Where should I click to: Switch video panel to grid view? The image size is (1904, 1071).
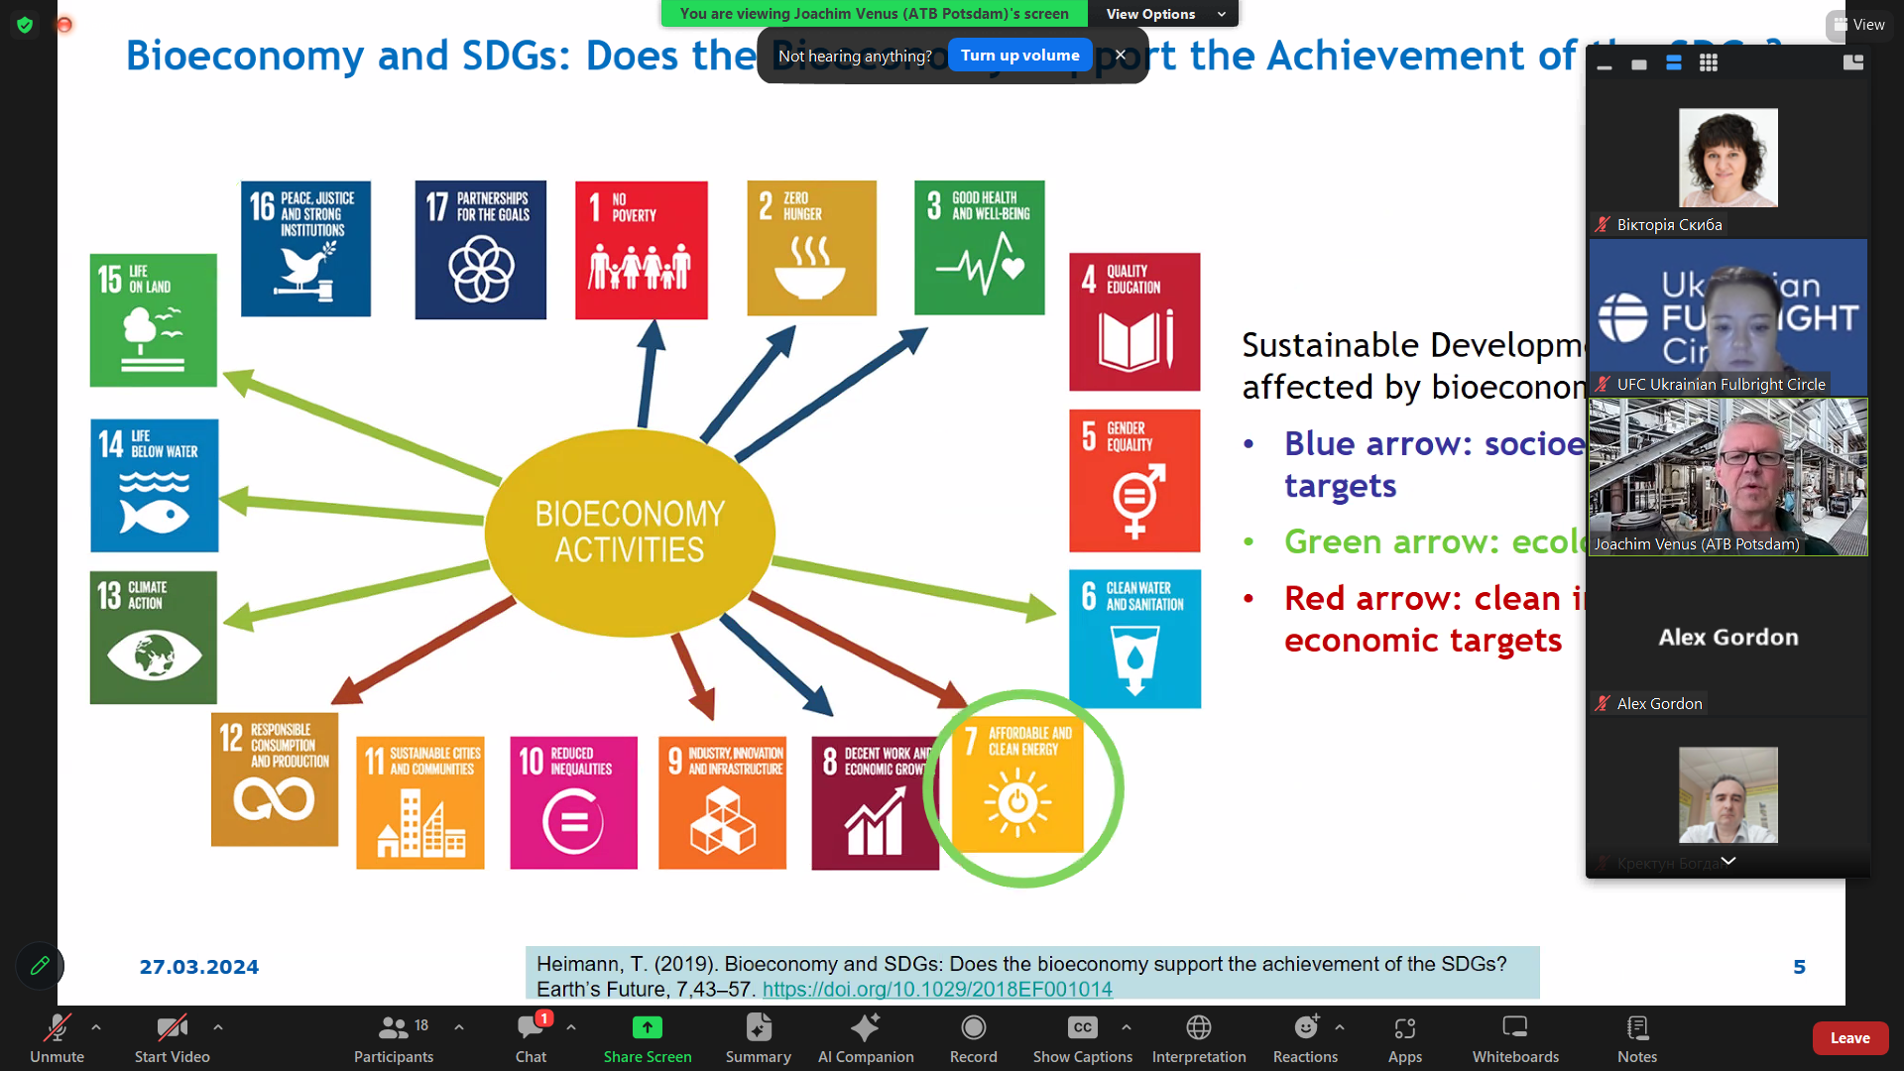pyautogui.click(x=1708, y=63)
